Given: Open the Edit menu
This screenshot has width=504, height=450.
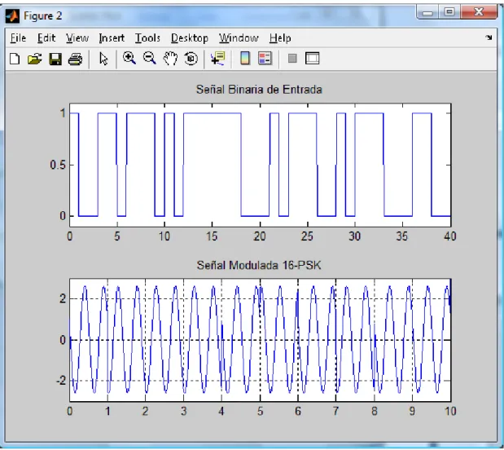Looking at the screenshot, I should pyautogui.click(x=46, y=38).
